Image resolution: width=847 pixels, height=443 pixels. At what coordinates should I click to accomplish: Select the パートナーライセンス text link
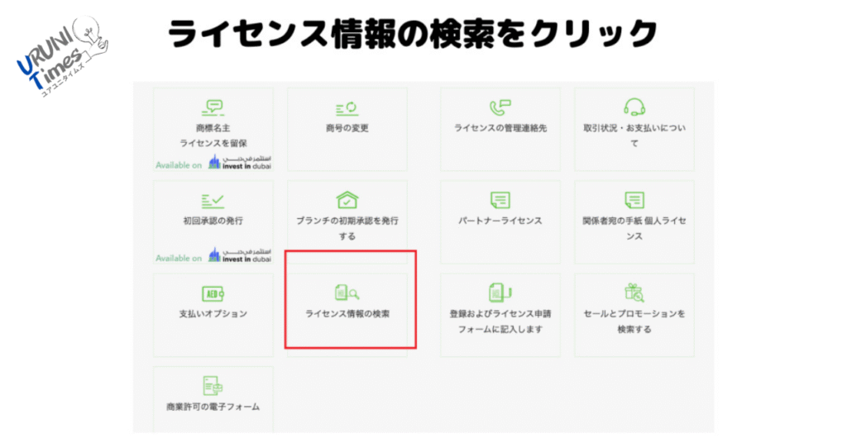click(x=500, y=221)
